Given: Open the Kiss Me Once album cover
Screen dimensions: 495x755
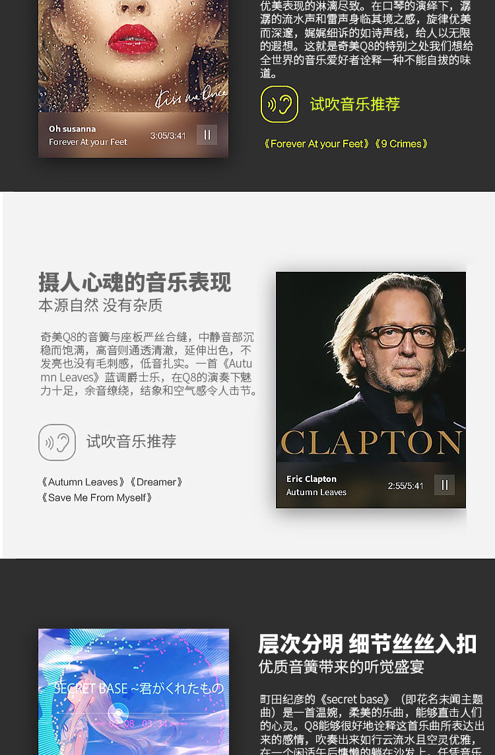Looking at the screenshot, I should pos(133,56).
